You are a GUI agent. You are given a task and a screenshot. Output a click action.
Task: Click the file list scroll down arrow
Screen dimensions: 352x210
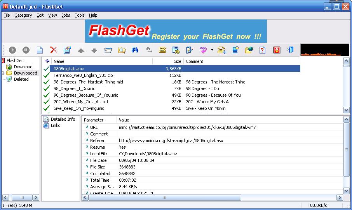tap(346, 110)
